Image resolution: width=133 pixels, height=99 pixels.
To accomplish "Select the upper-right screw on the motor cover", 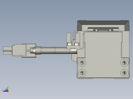I will coord(124,63).
